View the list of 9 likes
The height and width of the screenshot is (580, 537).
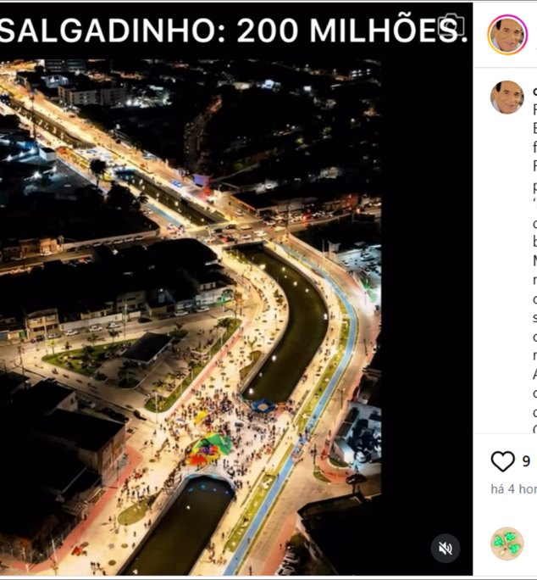click(x=526, y=461)
